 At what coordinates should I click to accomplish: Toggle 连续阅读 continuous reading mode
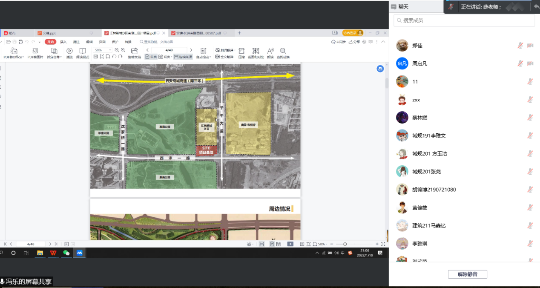[183, 57]
